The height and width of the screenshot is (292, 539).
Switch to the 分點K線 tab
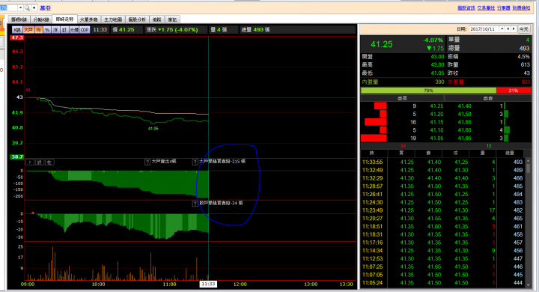click(41, 19)
